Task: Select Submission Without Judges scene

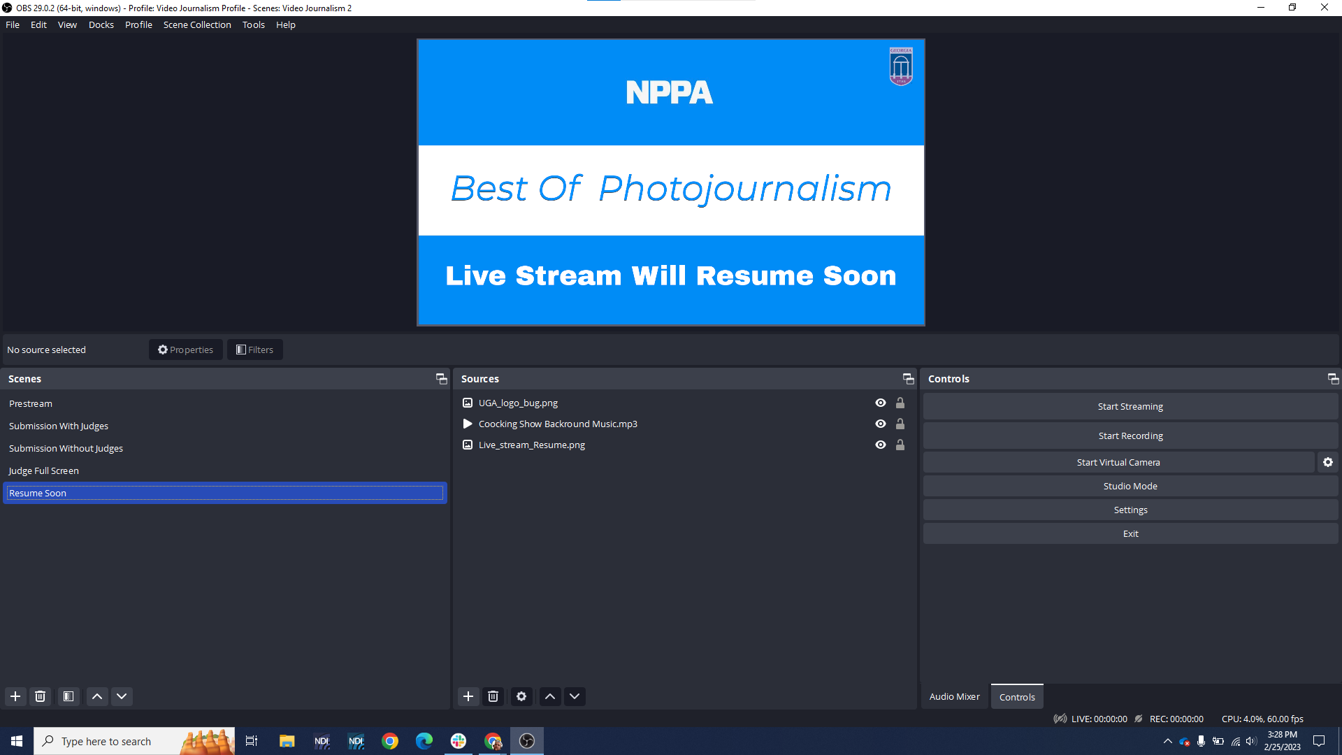Action: [x=224, y=448]
